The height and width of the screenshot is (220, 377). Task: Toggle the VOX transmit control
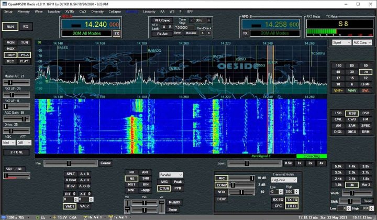(x=221, y=192)
